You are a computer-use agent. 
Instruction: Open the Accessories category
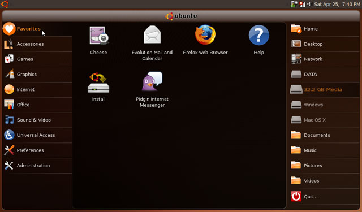tap(37, 44)
